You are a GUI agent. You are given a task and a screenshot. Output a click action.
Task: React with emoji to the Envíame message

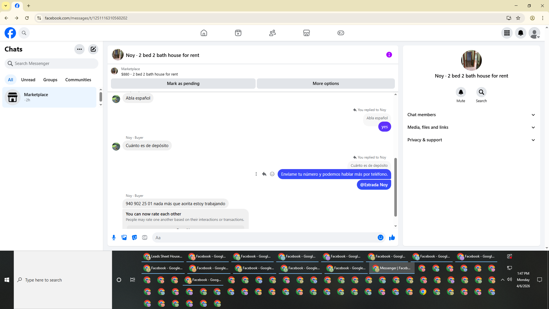pyautogui.click(x=272, y=174)
